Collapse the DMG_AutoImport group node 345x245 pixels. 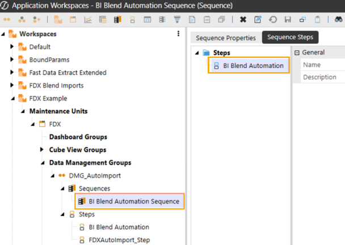point(53,176)
